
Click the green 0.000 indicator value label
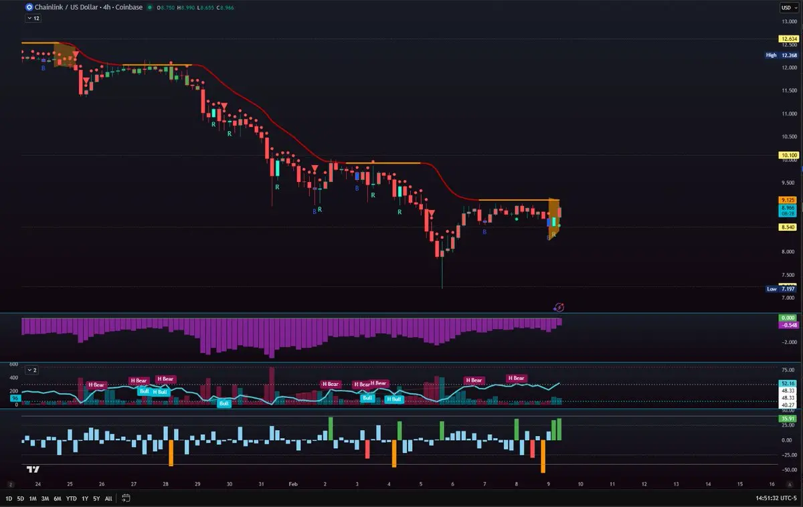(788, 318)
